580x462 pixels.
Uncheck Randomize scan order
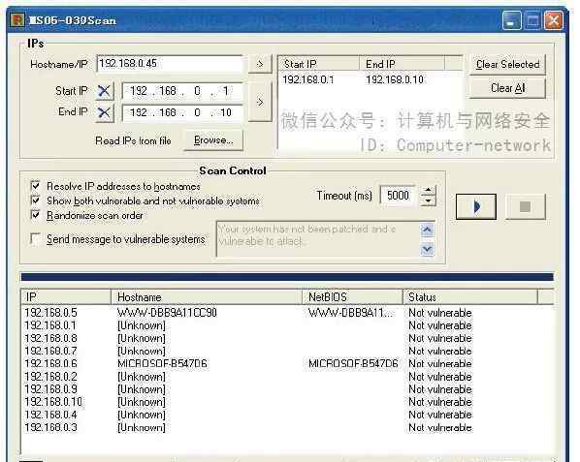tap(36, 215)
